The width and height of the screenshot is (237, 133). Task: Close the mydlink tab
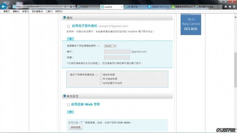[x=122, y=7]
